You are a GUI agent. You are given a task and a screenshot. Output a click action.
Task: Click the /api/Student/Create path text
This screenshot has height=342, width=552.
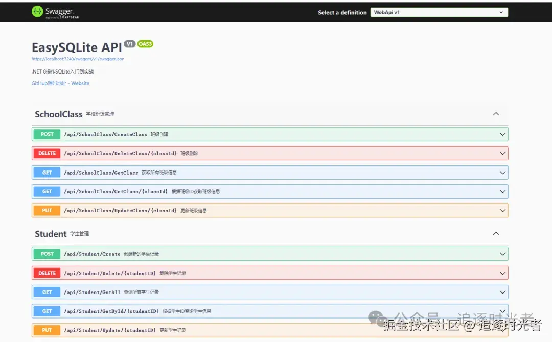click(x=92, y=254)
